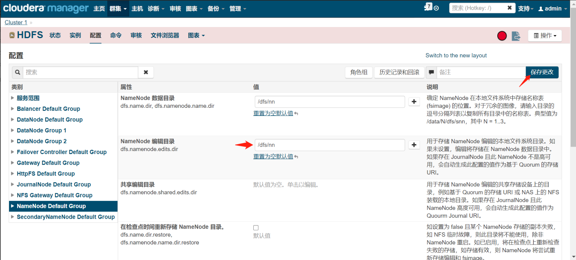Screen dimensions: 576x260
Task: Open the 群集 dropdown menu
Action: [x=118, y=9]
